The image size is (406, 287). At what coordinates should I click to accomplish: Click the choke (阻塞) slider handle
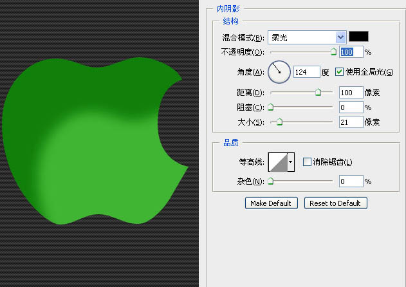click(x=271, y=107)
